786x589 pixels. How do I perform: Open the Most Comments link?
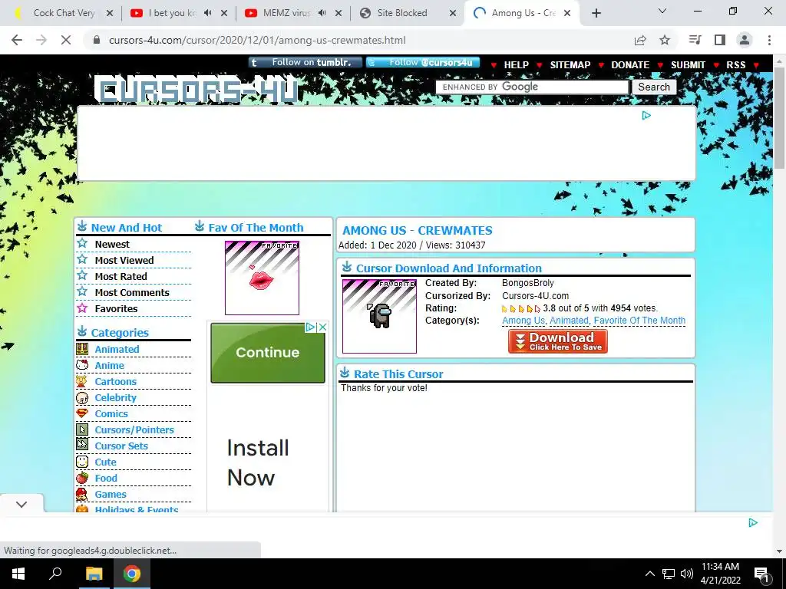132,292
